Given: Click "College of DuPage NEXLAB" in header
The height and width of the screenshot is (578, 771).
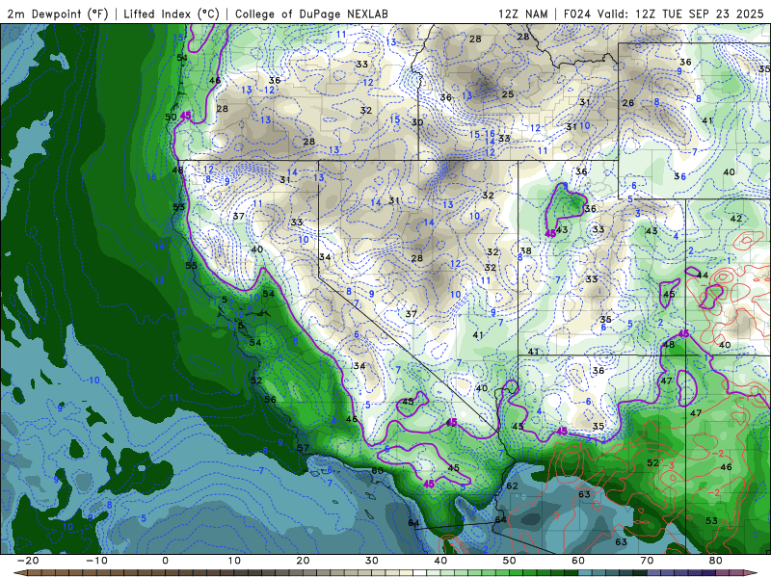Looking at the screenshot, I should (x=311, y=13).
